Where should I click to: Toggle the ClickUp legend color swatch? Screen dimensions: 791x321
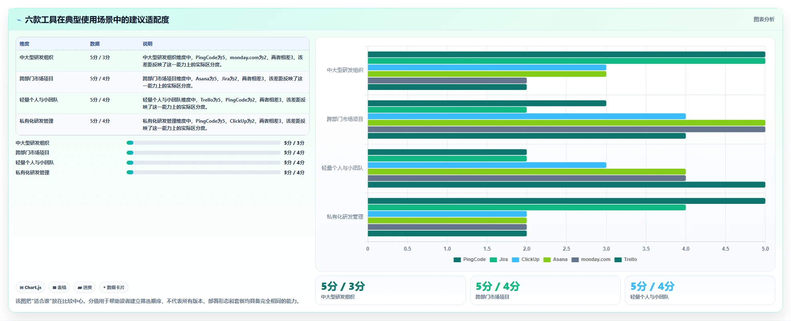click(515, 260)
